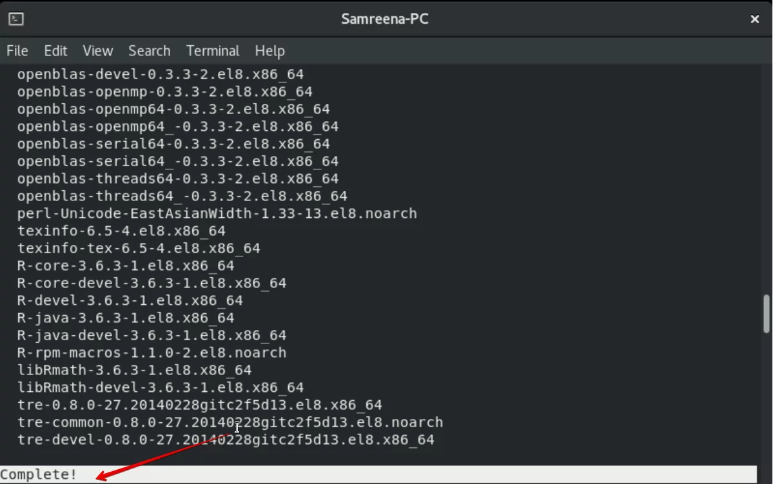Click the Samreena-PC window title
This screenshot has width=773, height=484.
pyautogui.click(x=385, y=19)
